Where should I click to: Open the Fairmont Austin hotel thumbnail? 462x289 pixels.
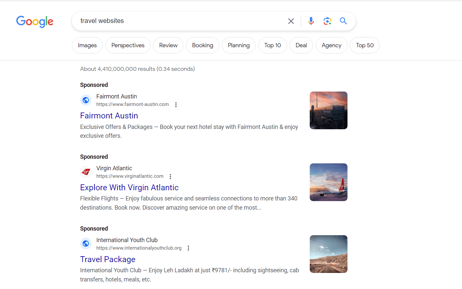tap(328, 110)
